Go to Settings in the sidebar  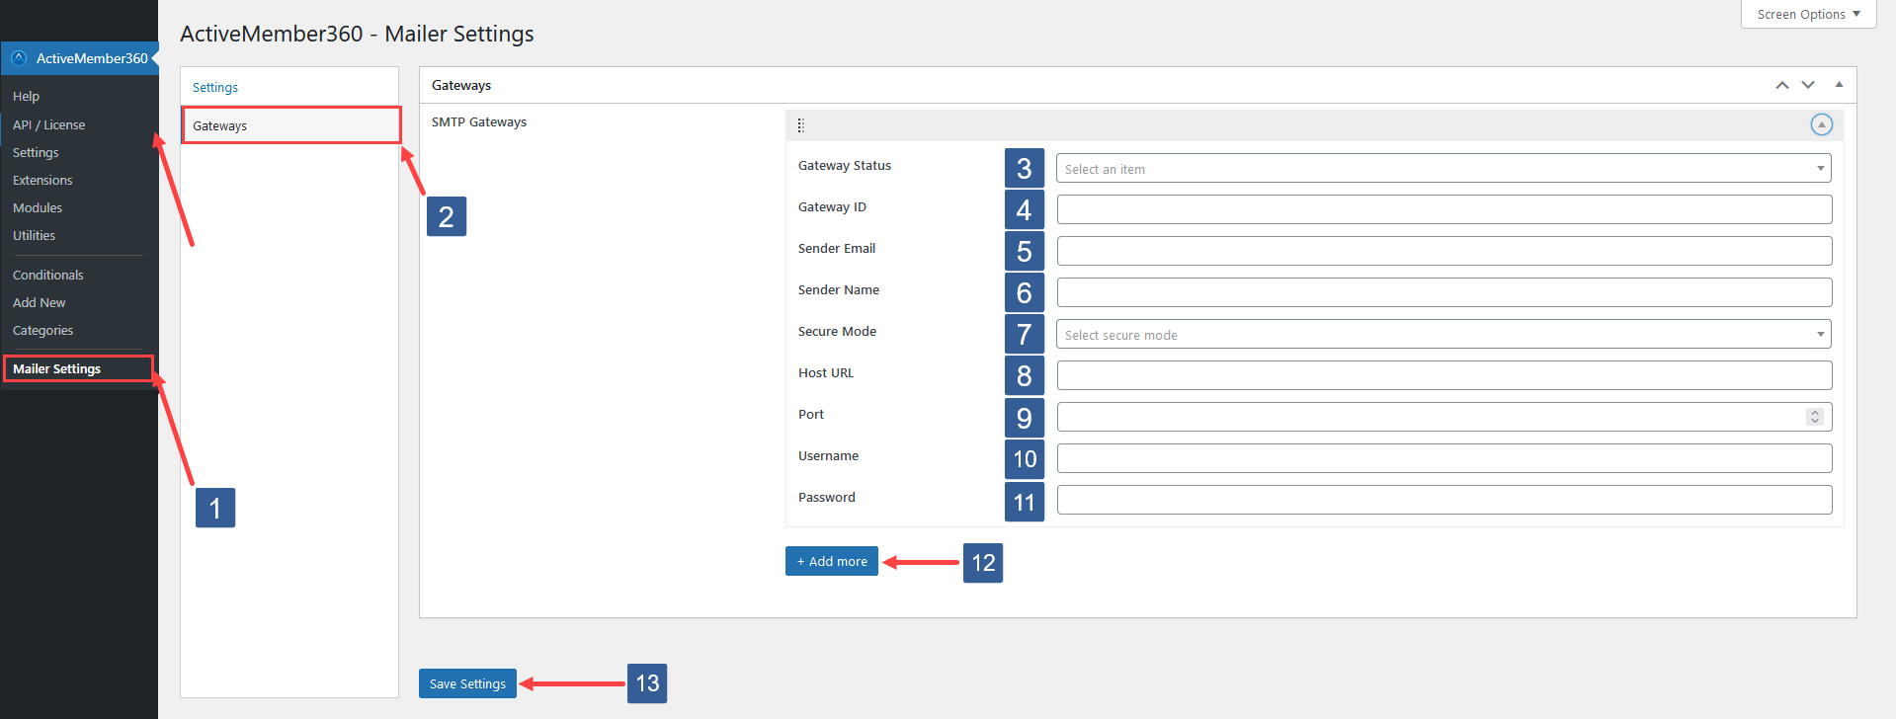click(x=36, y=152)
